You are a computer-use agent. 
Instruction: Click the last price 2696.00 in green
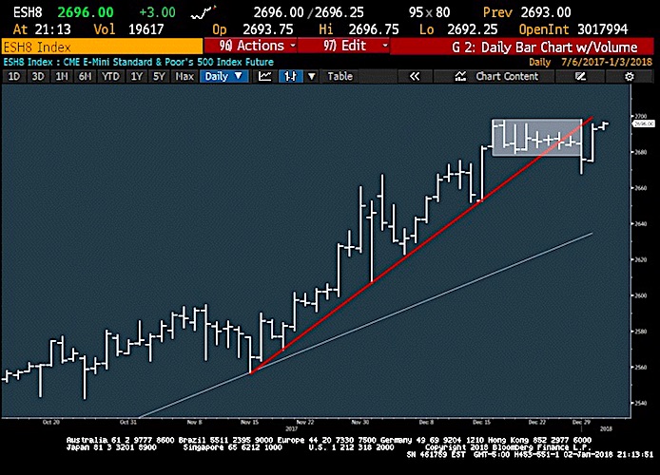[86, 12]
